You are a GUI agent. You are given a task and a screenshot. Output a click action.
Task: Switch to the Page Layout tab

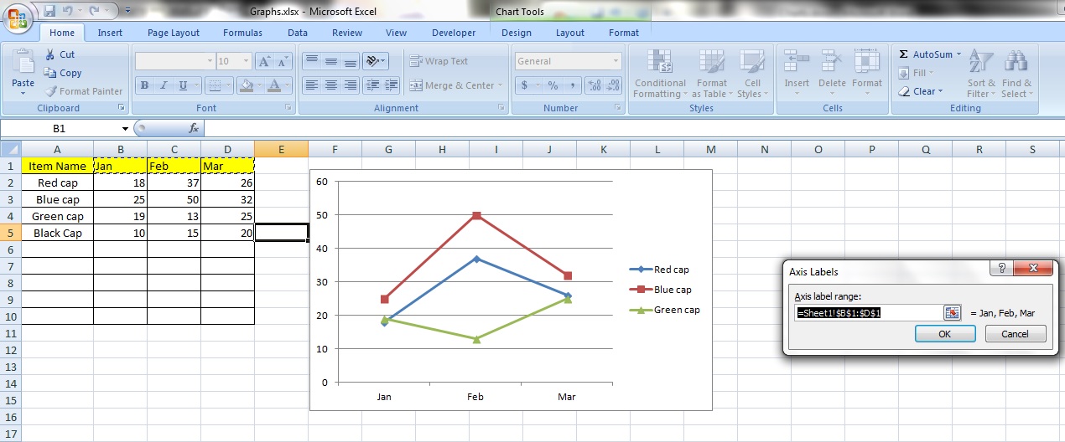click(x=174, y=33)
